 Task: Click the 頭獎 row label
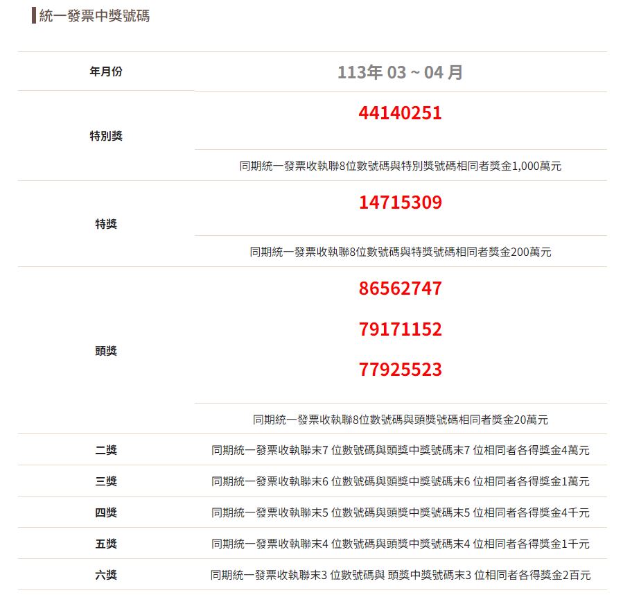(x=106, y=351)
